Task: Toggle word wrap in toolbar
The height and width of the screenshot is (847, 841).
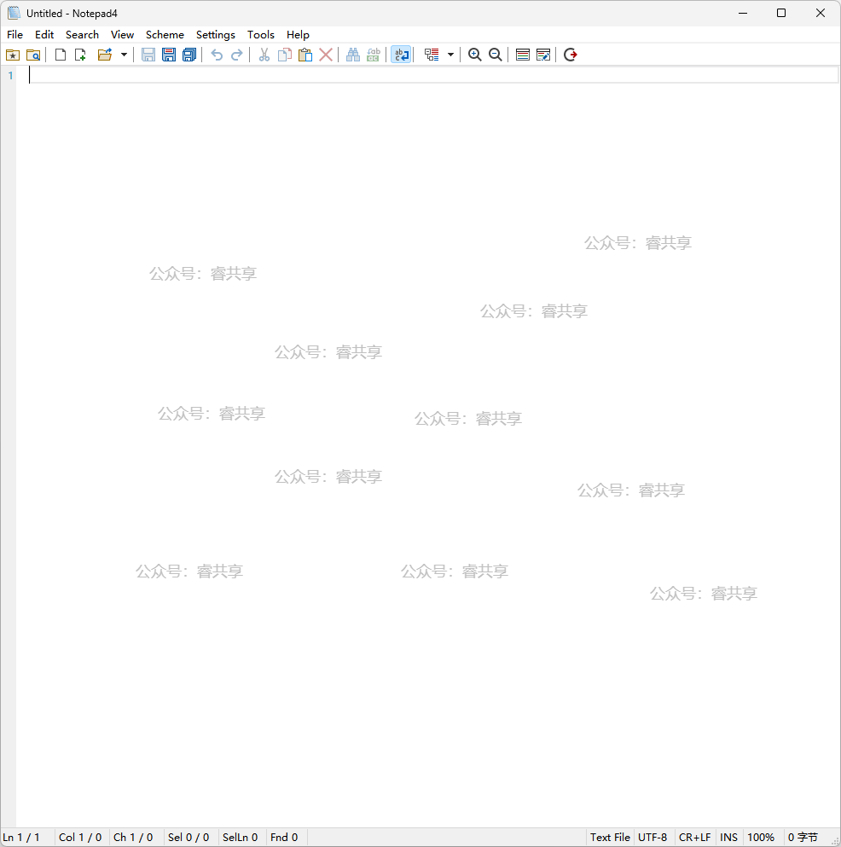Action: pyautogui.click(x=401, y=55)
